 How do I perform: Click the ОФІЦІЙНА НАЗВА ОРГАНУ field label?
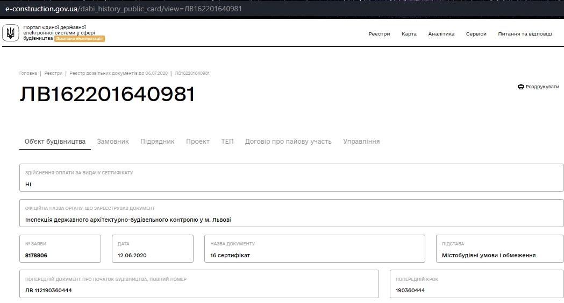[90, 208]
